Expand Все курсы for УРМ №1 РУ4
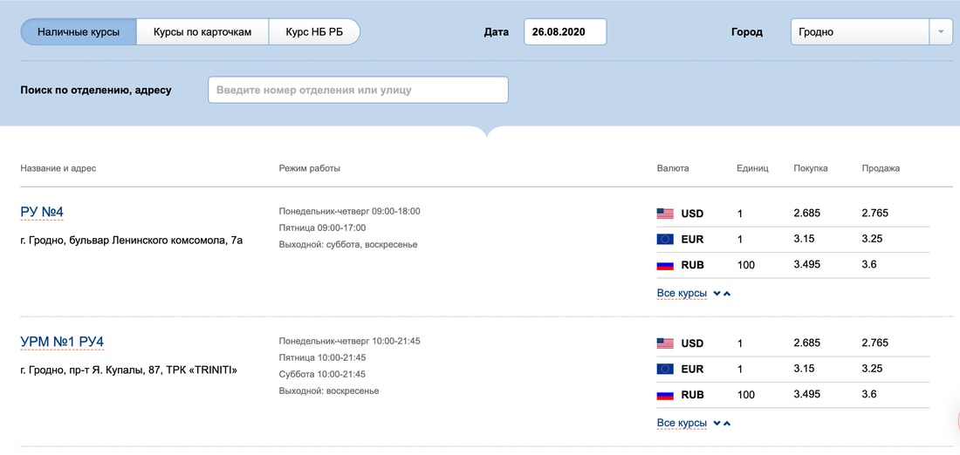960x455 pixels. (x=682, y=424)
